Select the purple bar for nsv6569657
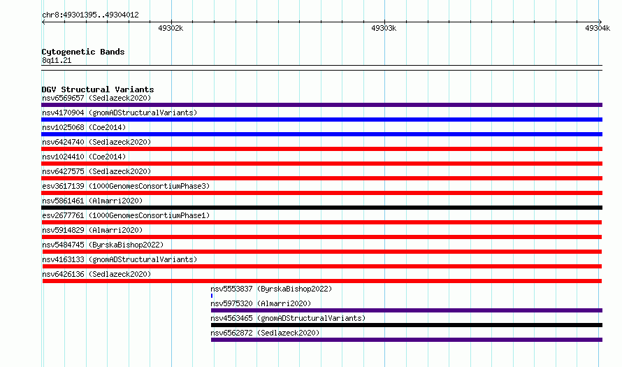622x367 pixels. point(321,105)
